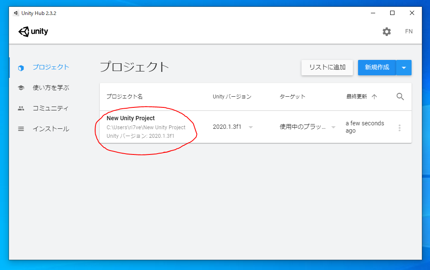Open the three-dot menu for New Unity Project
This screenshot has width=430, height=270.
click(400, 128)
